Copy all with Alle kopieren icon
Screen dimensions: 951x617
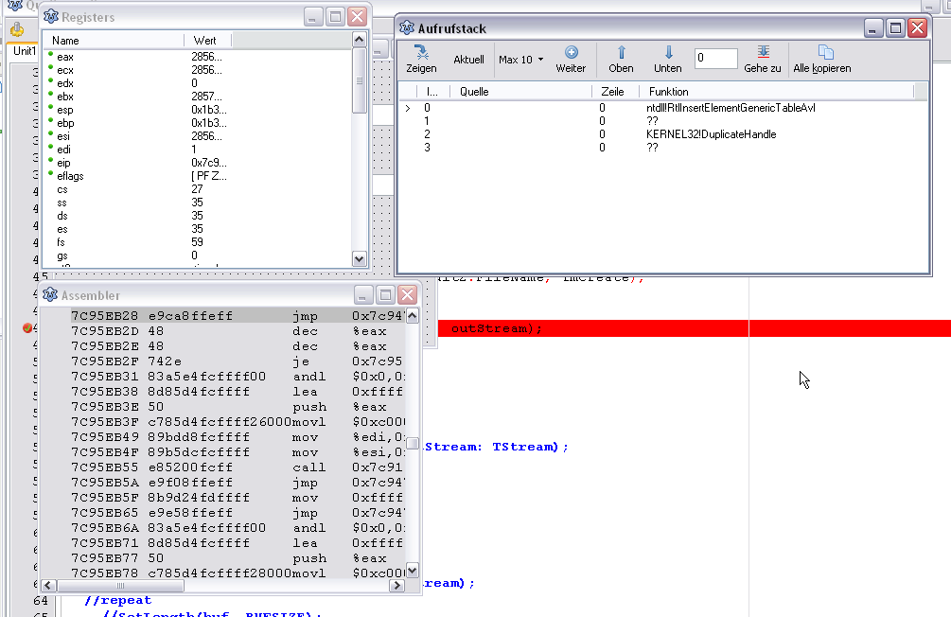[x=823, y=53]
